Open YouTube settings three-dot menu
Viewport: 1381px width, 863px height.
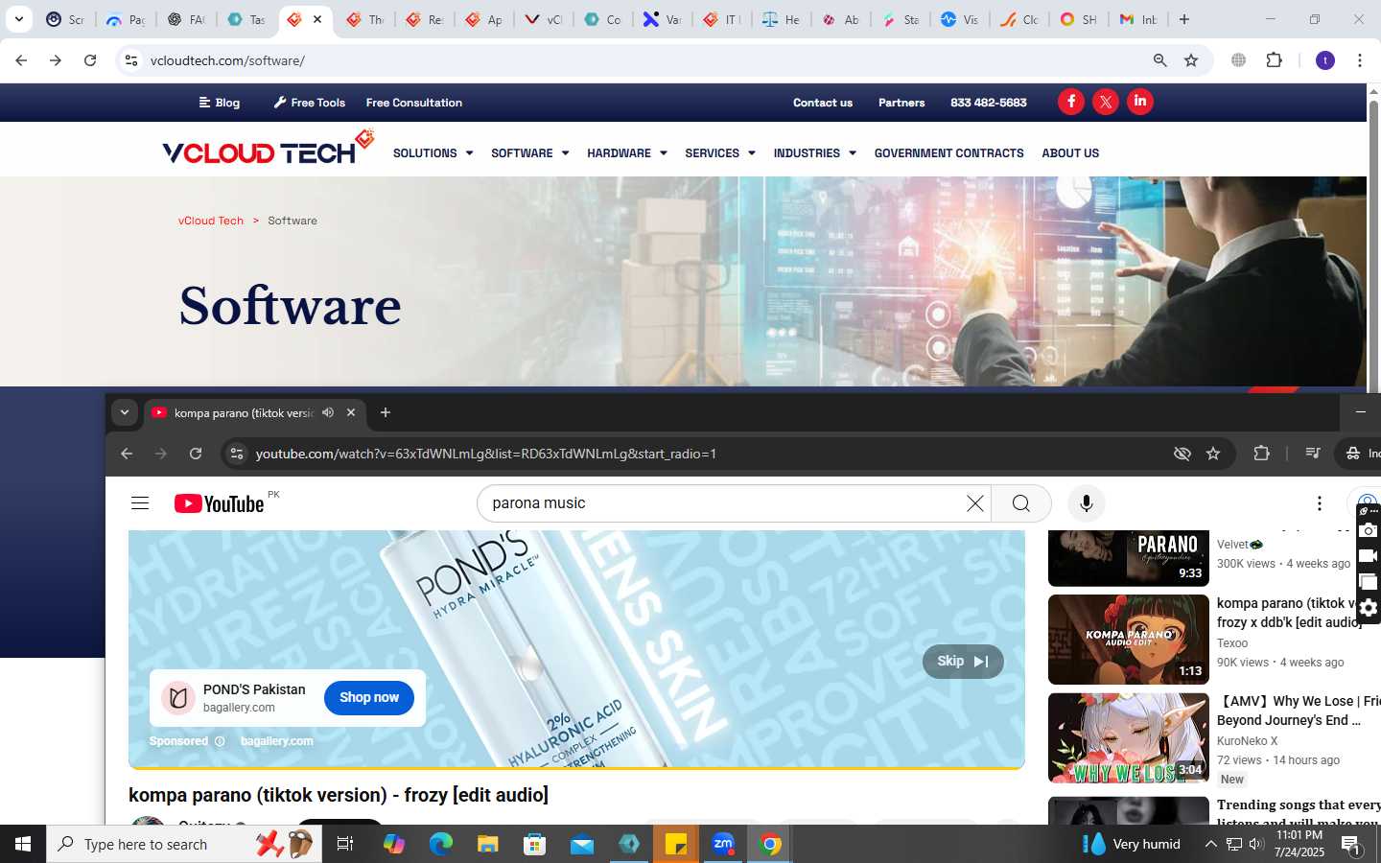[1320, 503]
